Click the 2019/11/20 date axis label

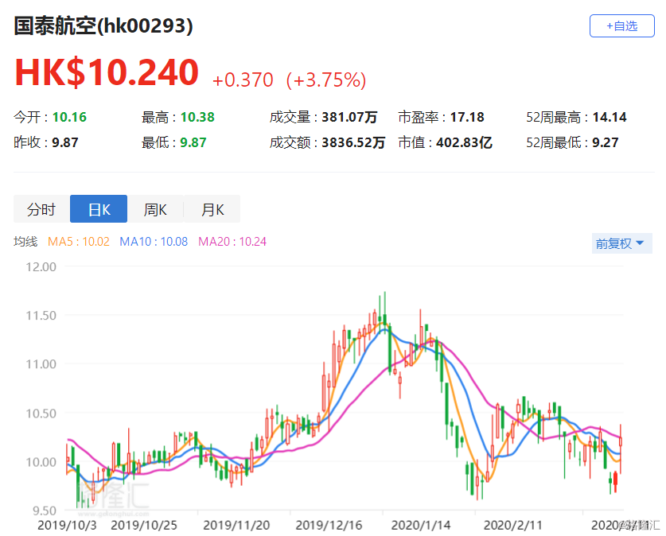(x=236, y=526)
